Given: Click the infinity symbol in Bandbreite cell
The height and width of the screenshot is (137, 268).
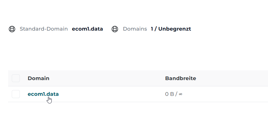Looking at the screenshot, I should [x=180, y=94].
